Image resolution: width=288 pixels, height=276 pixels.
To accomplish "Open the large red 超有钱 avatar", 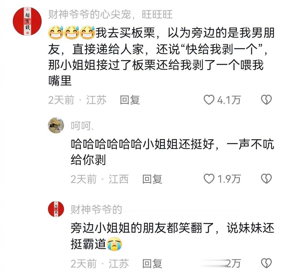I will [27, 21].
